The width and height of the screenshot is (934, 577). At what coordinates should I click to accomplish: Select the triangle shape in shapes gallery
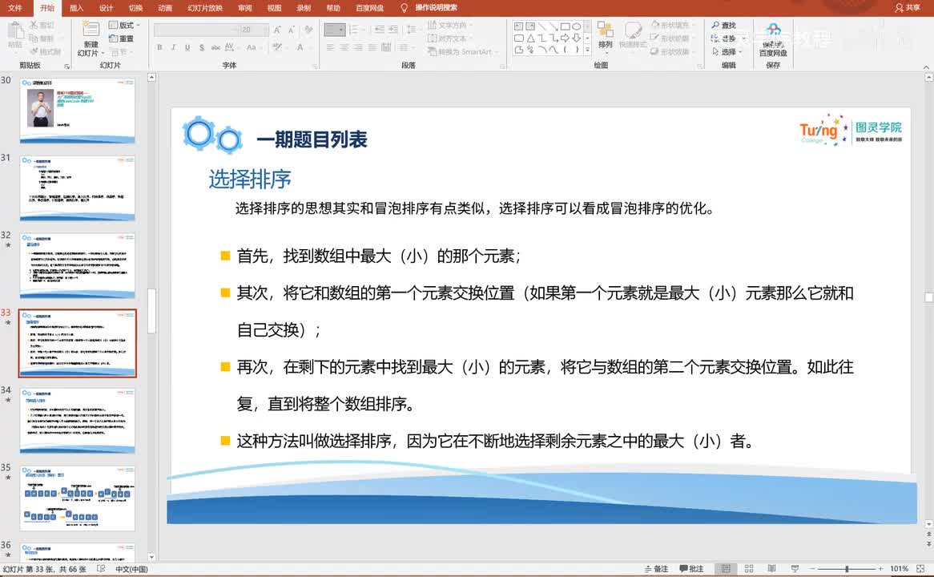point(530,38)
